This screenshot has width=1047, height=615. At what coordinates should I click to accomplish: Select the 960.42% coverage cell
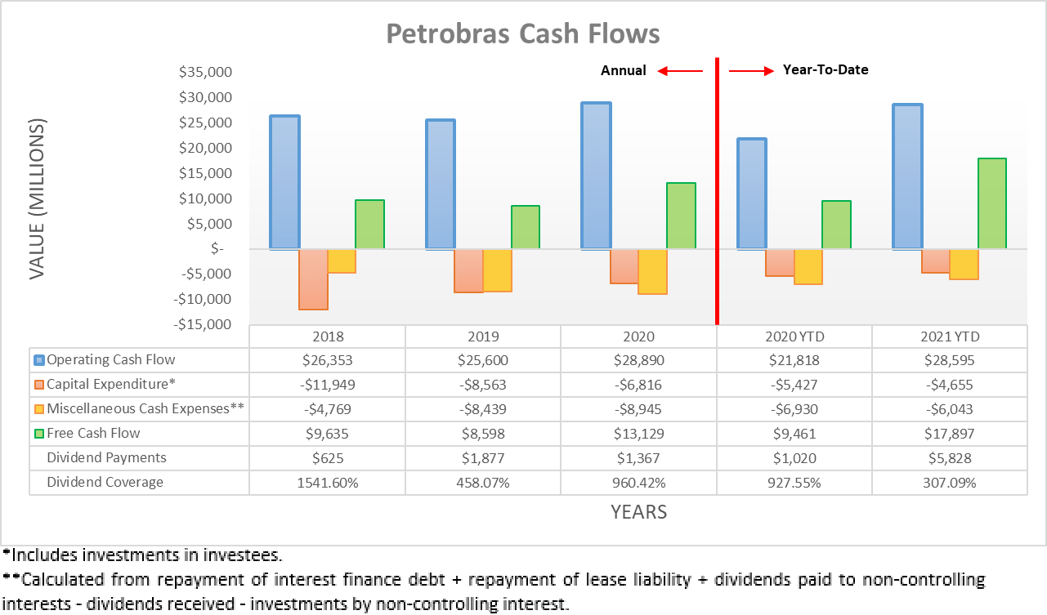coord(638,483)
